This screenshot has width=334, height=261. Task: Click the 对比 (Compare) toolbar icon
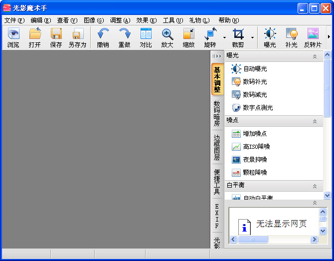pyautogui.click(x=146, y=34)
